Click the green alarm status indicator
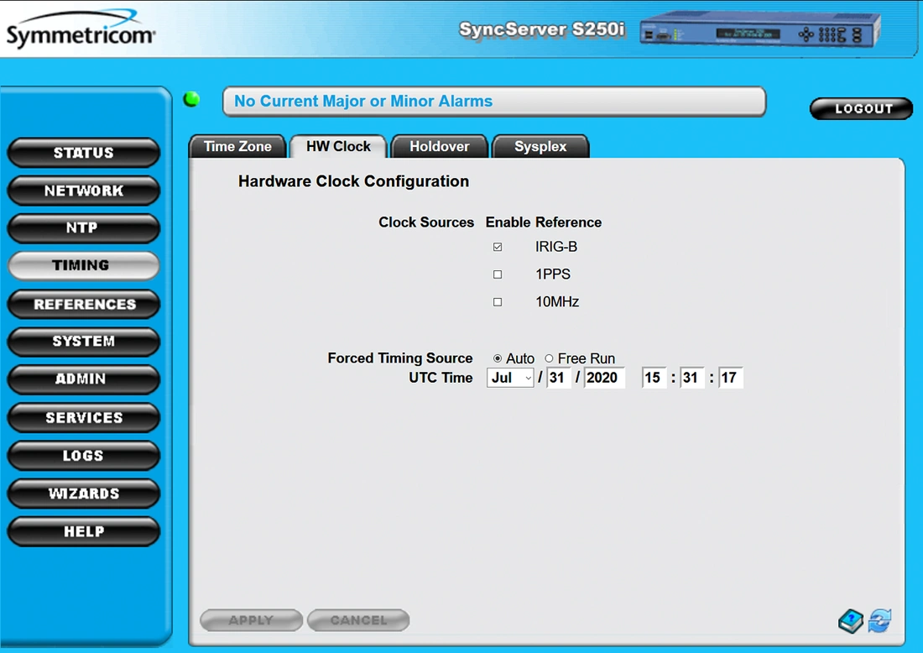 [191, 100]
